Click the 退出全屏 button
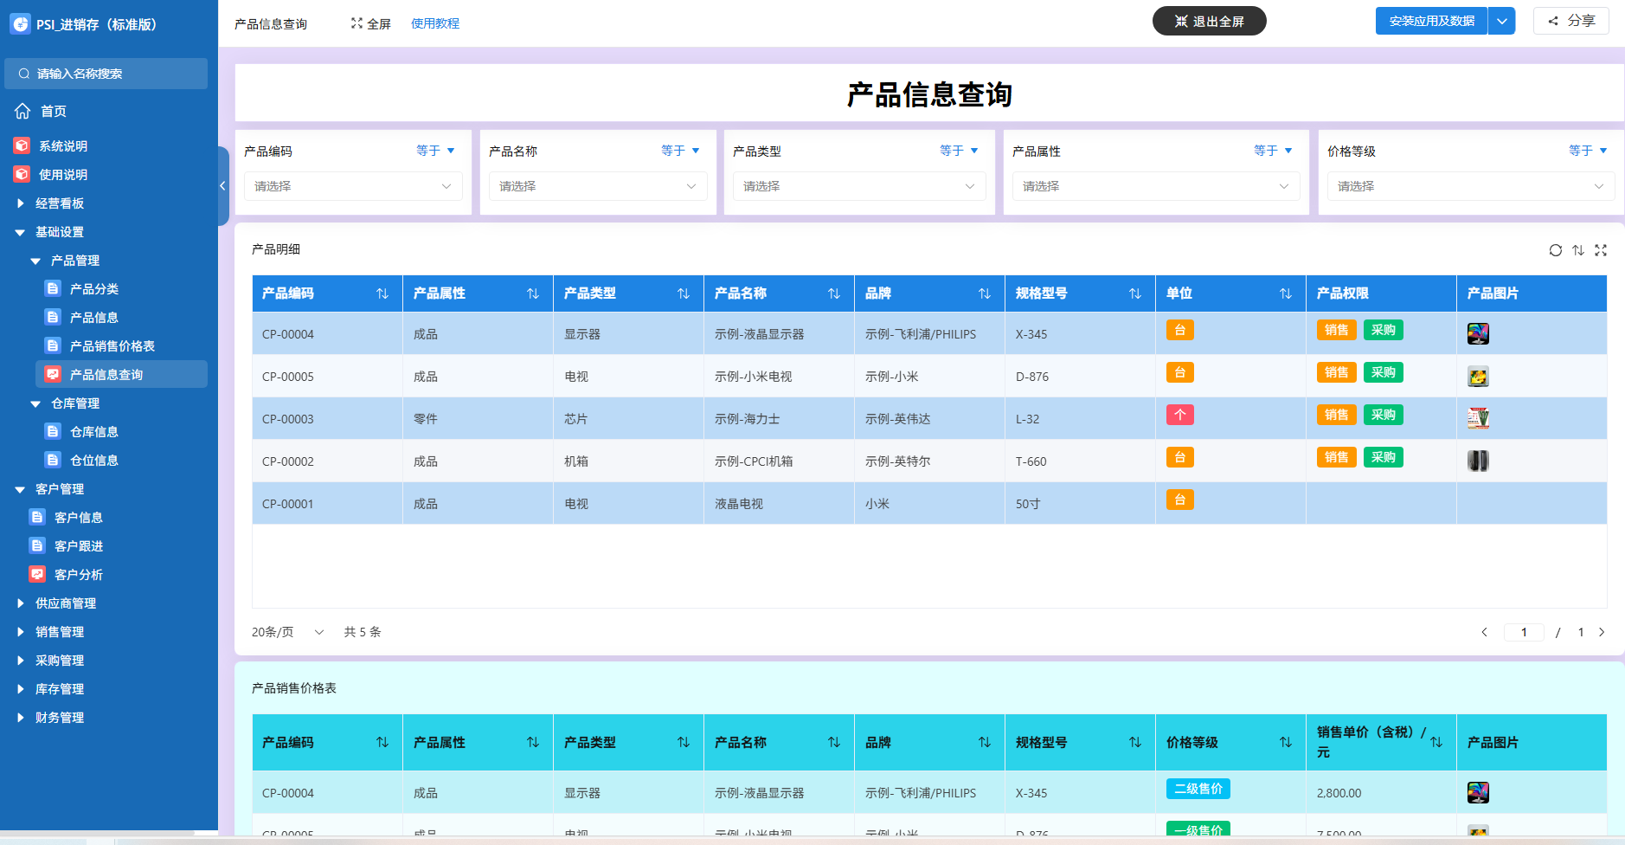Viewport: 1625px width, 845px height. [1209, 22]
